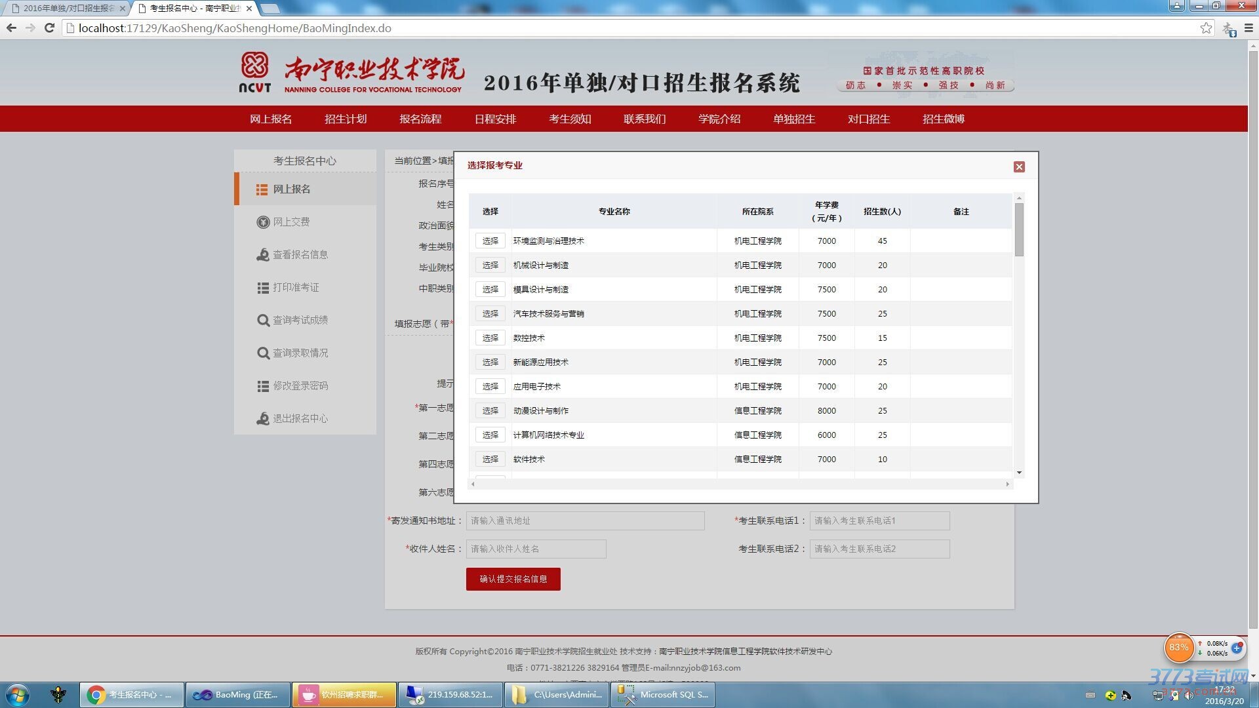Click the 寄发通知书地址 input field
The image size is (1259, 708).
point(585,521)
